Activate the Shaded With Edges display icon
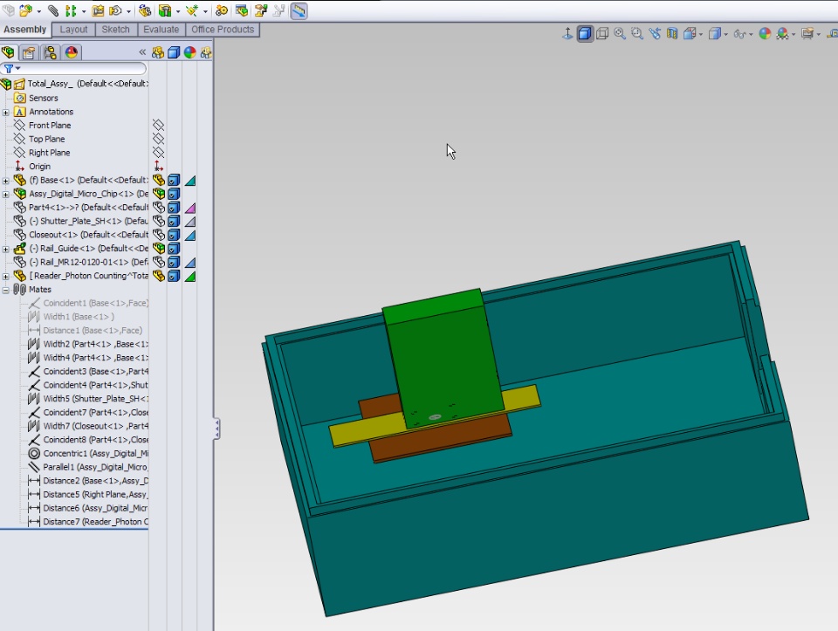This screenshot has height=631, width=838. [x=585, y=34]
